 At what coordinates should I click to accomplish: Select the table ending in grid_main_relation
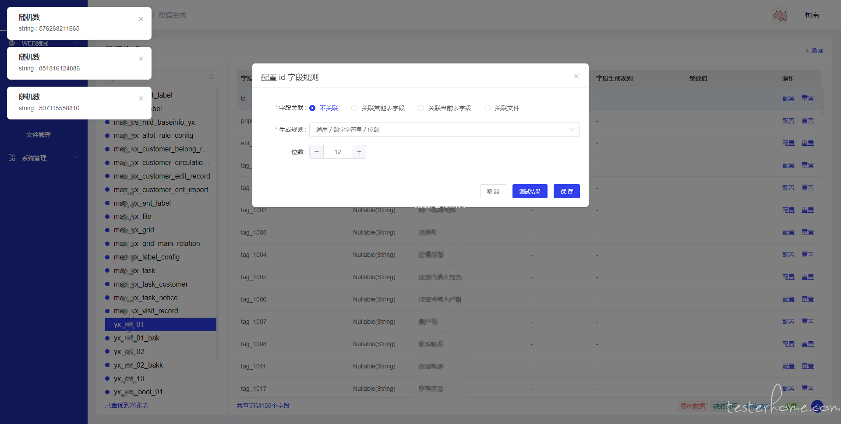click(157, 243)
